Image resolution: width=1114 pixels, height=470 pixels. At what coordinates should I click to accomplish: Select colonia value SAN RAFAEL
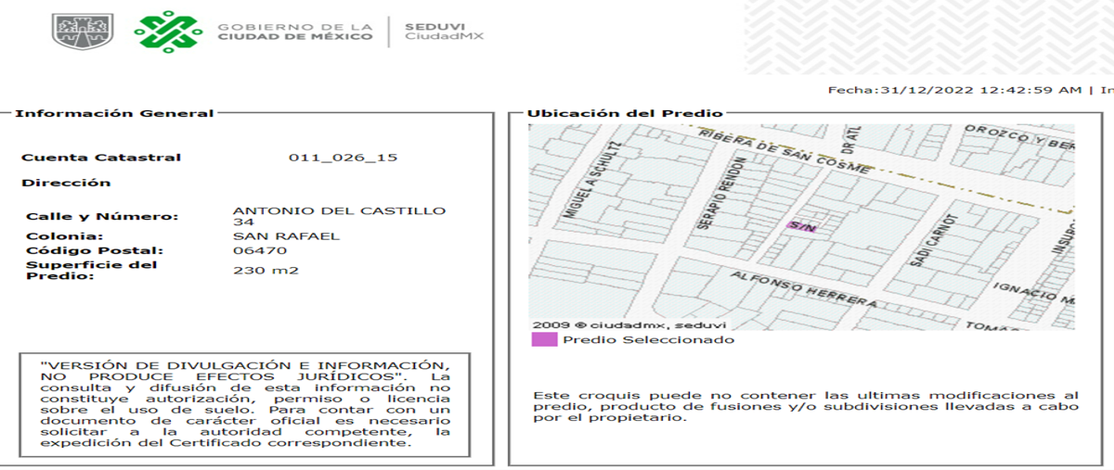coord(286,236)
